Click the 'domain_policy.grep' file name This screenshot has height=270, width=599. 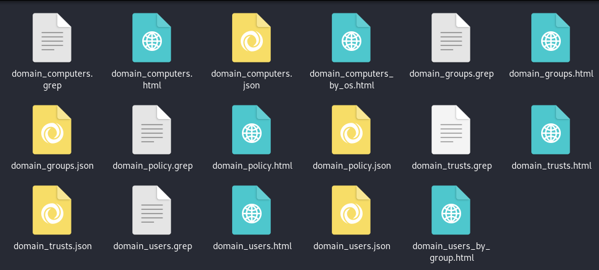coord(153,166)
